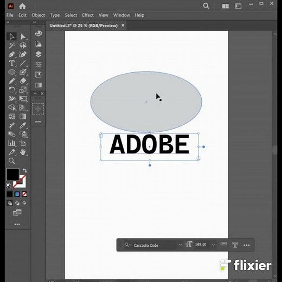282x282 pixels.
Task: Select the Column Graph tool
Action: [x=12, y=143]
